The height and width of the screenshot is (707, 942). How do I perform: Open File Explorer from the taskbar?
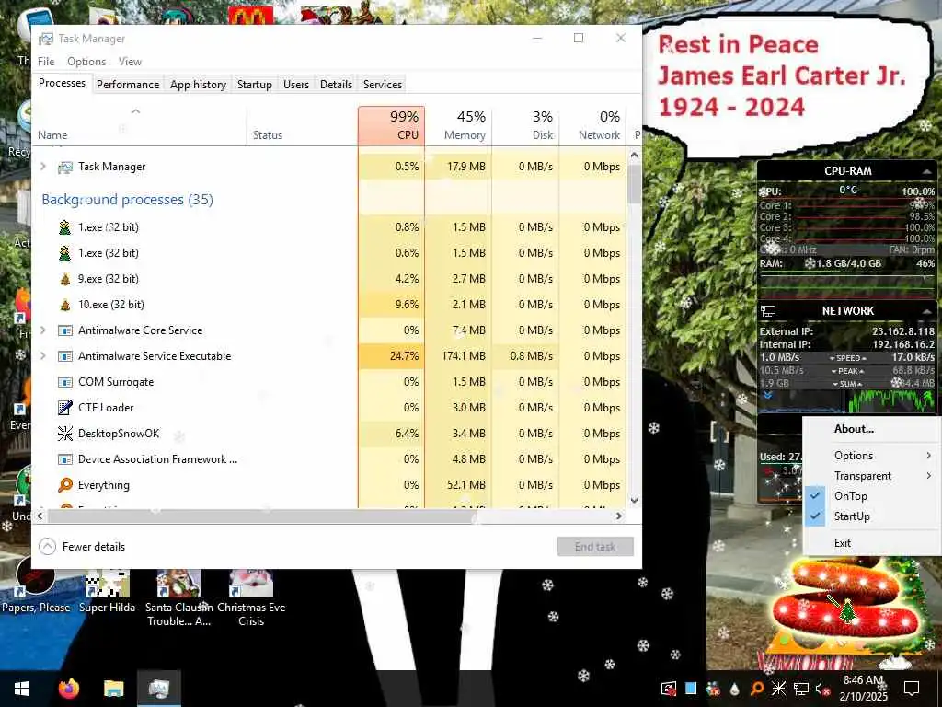113,688
